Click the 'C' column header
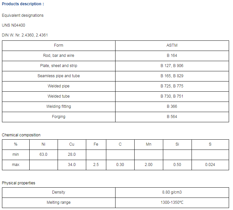 click(120, 144)
